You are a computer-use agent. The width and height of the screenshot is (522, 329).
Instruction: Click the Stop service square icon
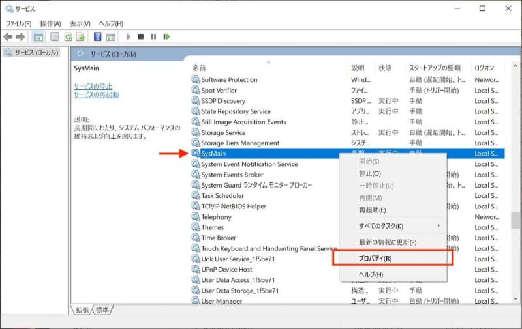pyautogui.click(x=141, y=36)
